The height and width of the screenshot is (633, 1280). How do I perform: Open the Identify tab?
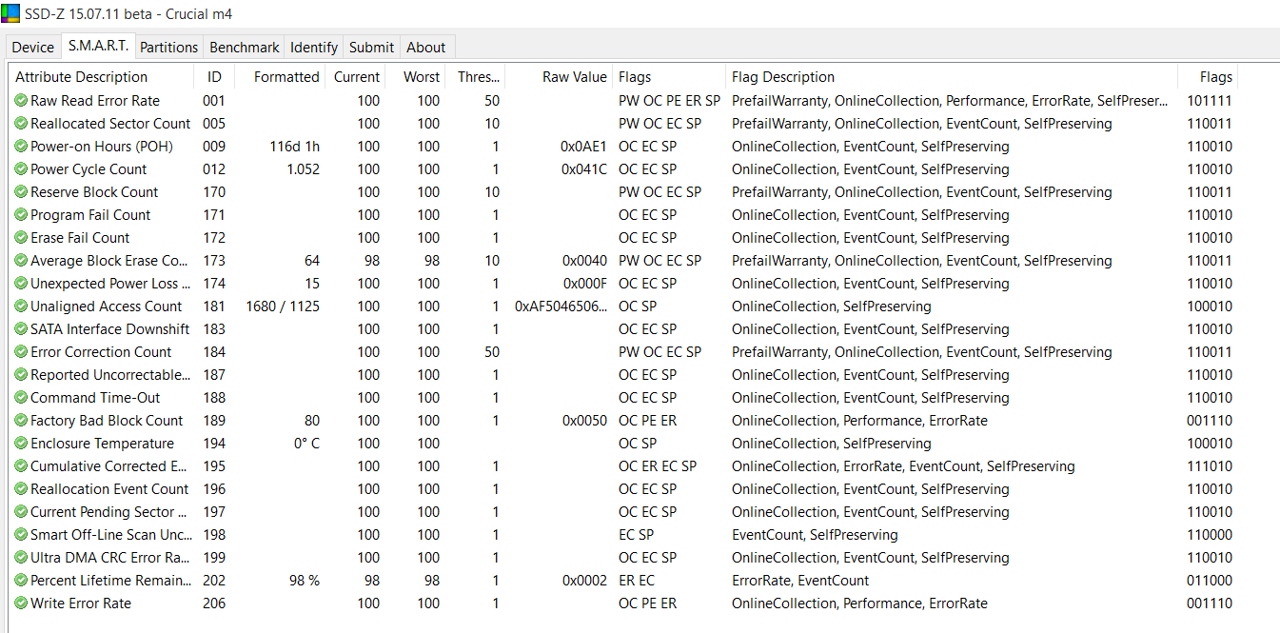tap(314, 47)
